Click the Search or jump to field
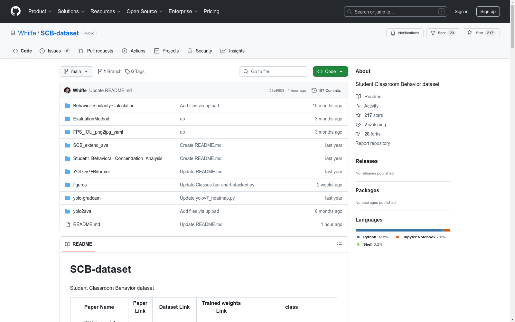The height and width of the screenshot is (322, 515). tap(396, 12)
